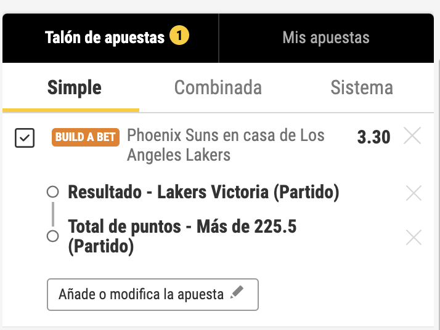The height and width of the screenshot is (330, 440).
Task: Click the circle marker beside Resultado
Action: tap(53, 192)
